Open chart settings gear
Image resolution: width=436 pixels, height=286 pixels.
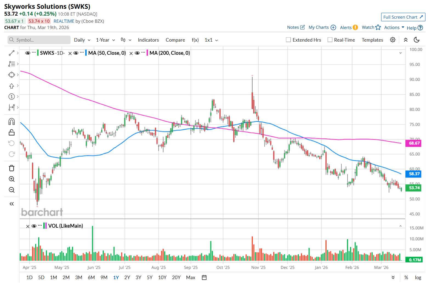point(393,40)
